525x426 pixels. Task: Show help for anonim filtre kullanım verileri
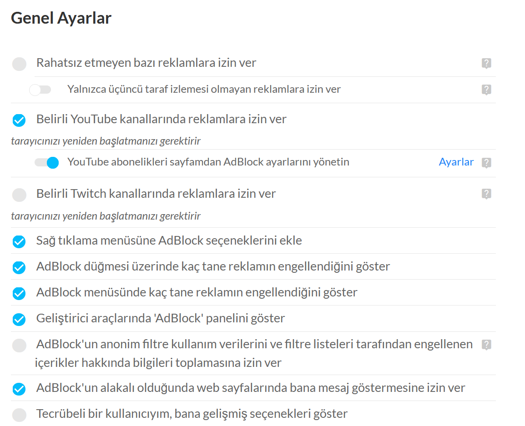pyautogui.click(x=486, y=345)
